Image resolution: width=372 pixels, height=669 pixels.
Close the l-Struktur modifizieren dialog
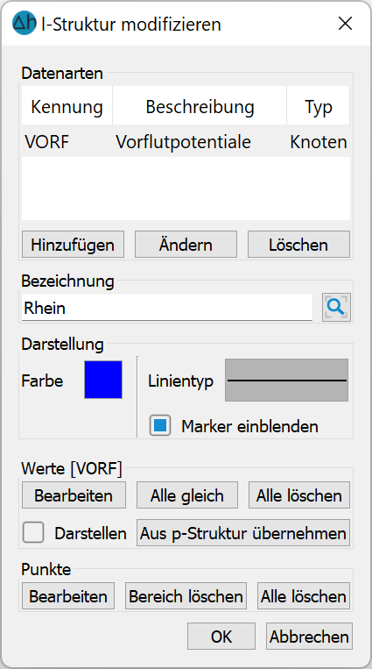(x=345, y=24)
